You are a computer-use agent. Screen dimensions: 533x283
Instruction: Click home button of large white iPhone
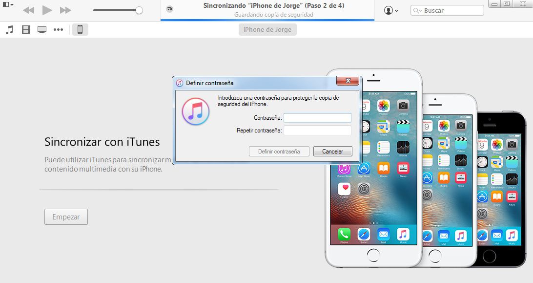(x=373, y=255)
